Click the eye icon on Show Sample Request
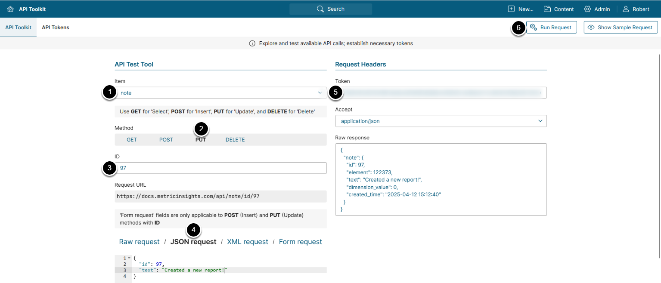 click(x=591, y=28)
